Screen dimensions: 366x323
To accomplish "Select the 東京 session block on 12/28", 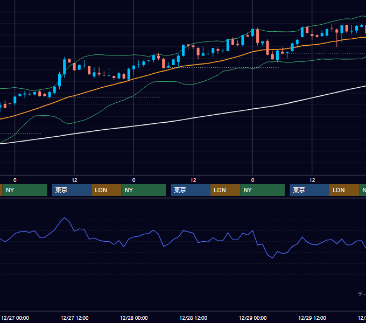I will point(191,190).
